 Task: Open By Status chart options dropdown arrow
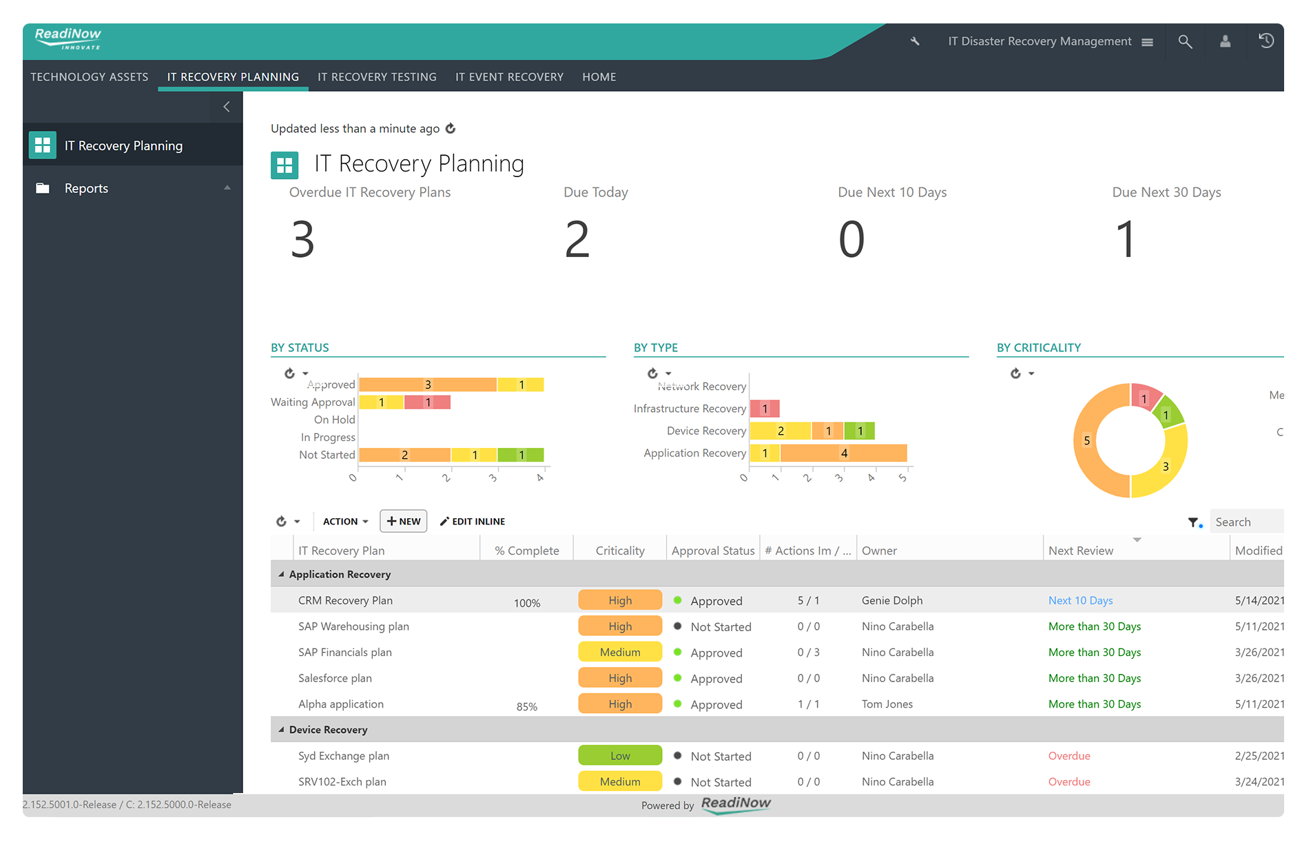305,373
